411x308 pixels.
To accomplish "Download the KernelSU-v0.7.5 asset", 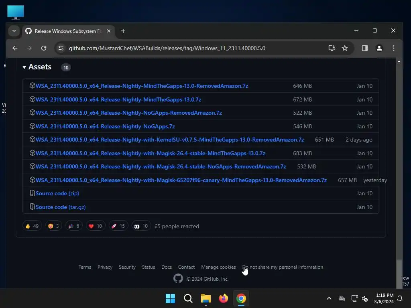I will click(170, 140).
